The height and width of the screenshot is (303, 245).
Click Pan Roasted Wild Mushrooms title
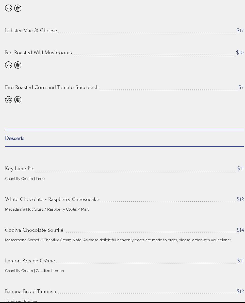pos(38,53)
